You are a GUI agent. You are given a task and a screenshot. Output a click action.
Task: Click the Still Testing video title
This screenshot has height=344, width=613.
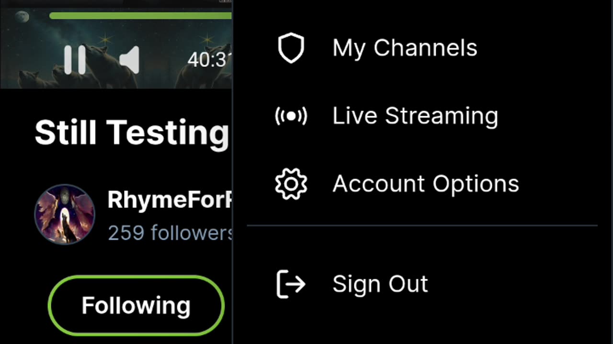click(x=132, y=132)
